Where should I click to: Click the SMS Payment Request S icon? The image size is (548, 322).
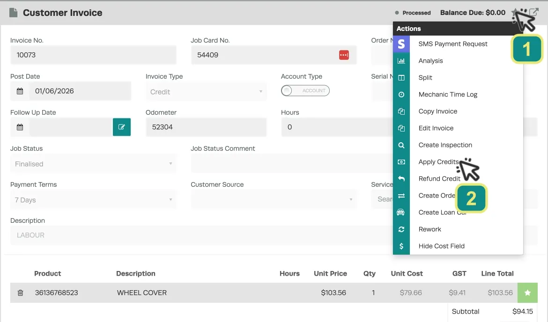pyautogui.click(x=401, y=44)
